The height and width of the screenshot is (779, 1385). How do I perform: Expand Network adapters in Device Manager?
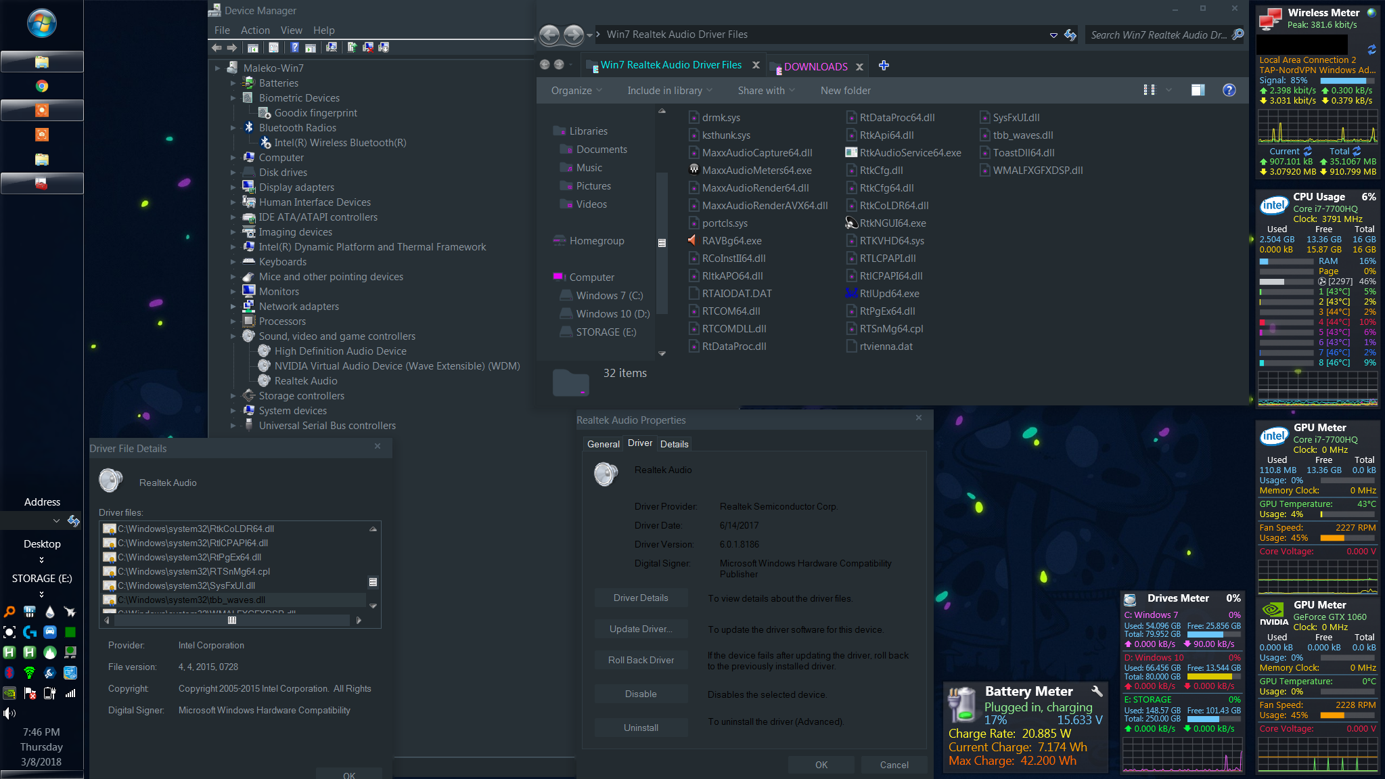(233, 307)
